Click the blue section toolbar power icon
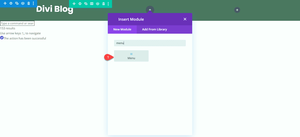The height and width of the screenshot is (137, 300). pos(23,3)
